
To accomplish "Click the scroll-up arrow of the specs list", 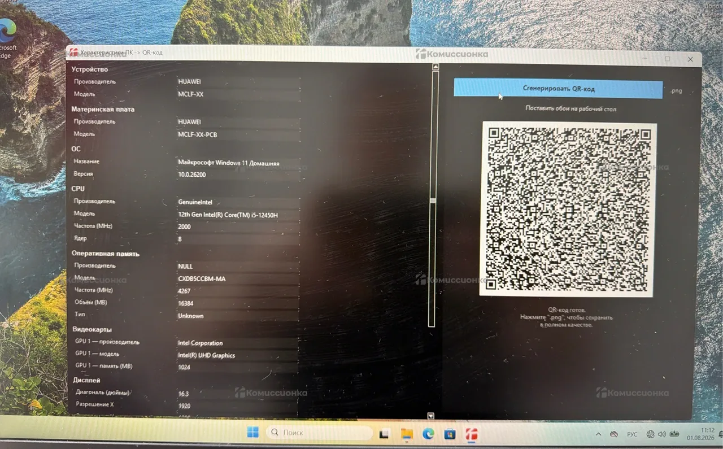I will tap(435, 67).
